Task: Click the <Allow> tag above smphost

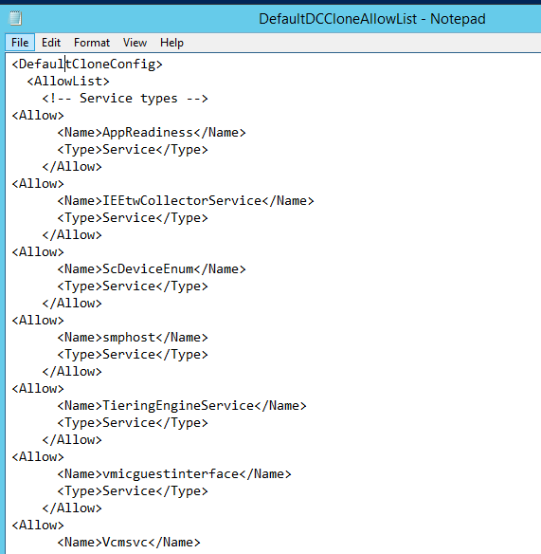Action: pyautogui.click(x=38, y=321)
